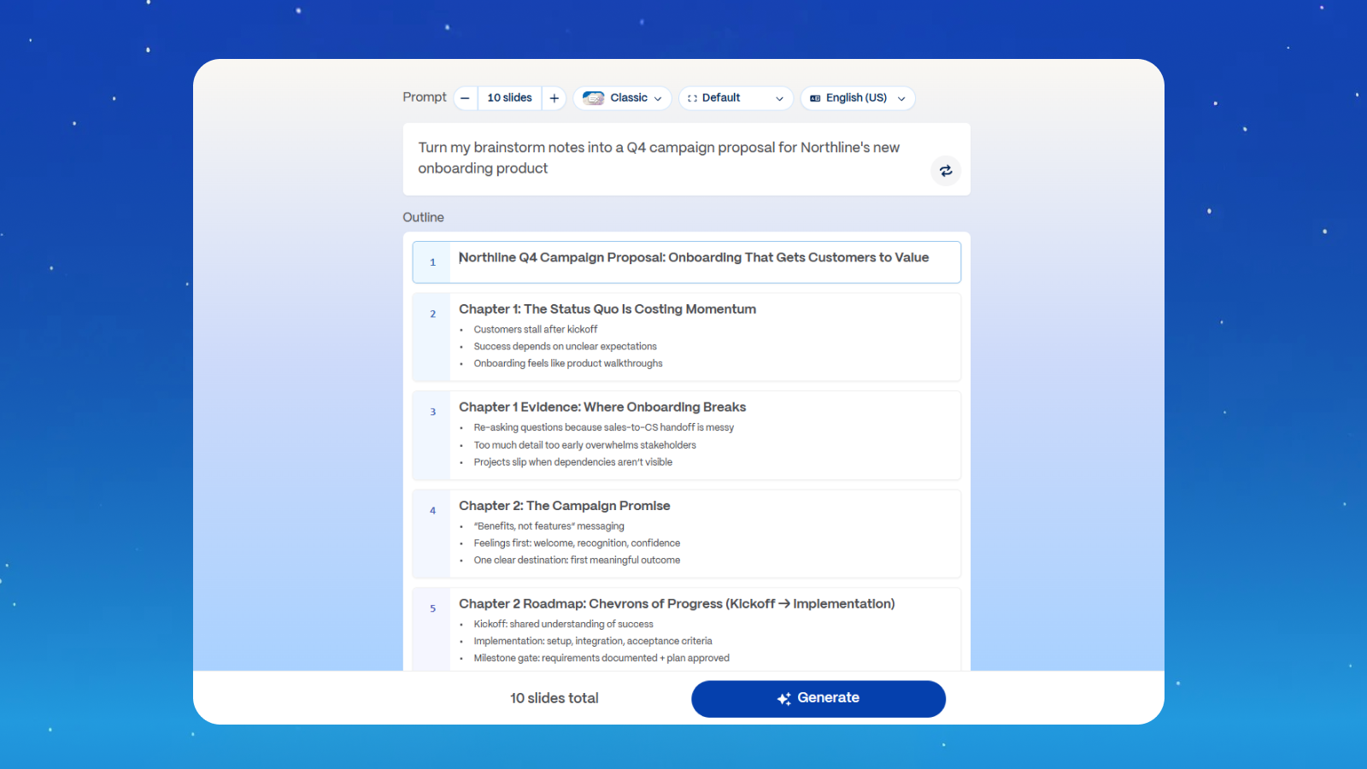The width and height of the screenshot is (1367, 769).
Task: Click slide number 1 handle
Action: [432, 262]
